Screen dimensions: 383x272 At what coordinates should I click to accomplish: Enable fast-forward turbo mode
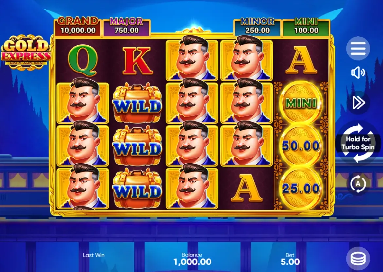pyautogui.click(x=358, y=103)
